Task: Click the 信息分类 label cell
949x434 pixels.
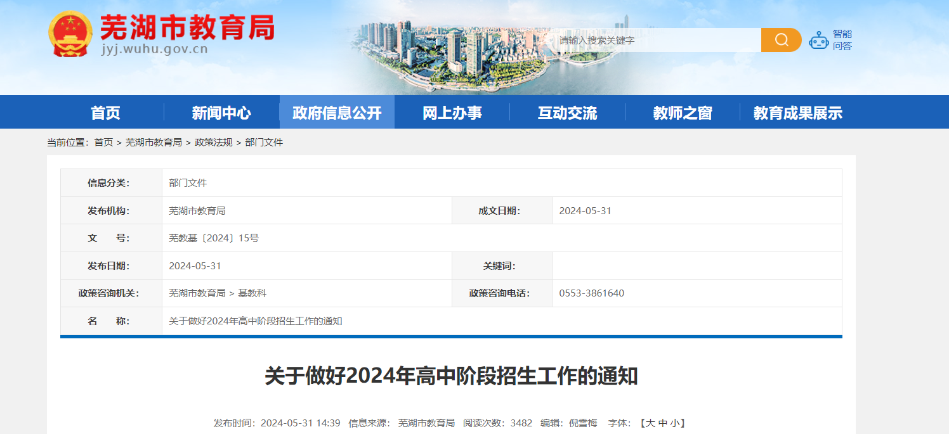Action: point(111,183)
